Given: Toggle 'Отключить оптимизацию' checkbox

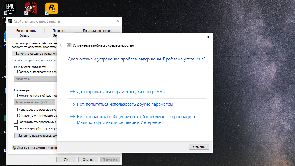Looking at the screenshot, I should (x=16, y=116).
